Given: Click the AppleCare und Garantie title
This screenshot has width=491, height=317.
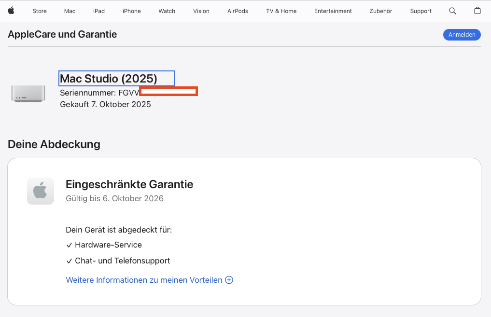Looking at the screenshot, I should (x=62, y=34).
